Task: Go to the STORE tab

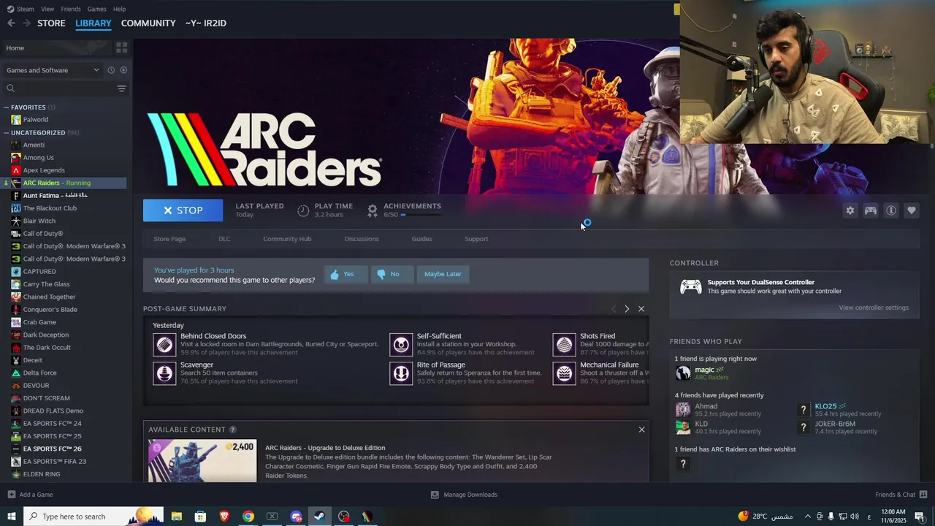Action: click(51, 23)
